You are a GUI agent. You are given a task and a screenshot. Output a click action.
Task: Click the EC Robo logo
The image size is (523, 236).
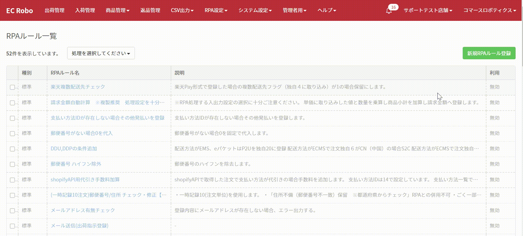tap(20, 11)
